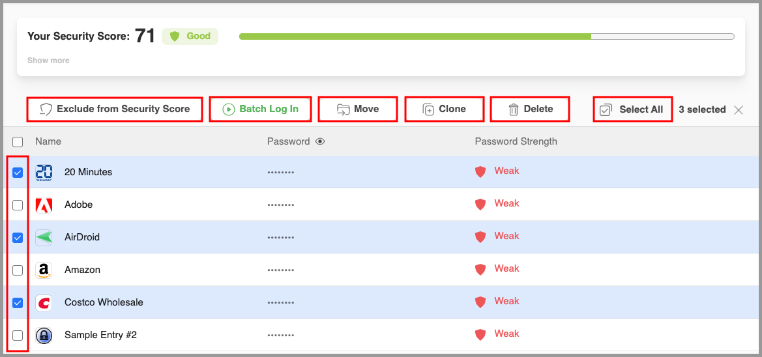Clear selection with the X icon
This screenshot has height=357, width=762.
738,110
